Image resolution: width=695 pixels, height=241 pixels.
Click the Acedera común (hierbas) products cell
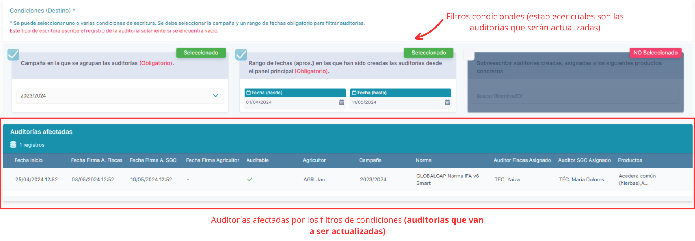click(x=637, y=179)
